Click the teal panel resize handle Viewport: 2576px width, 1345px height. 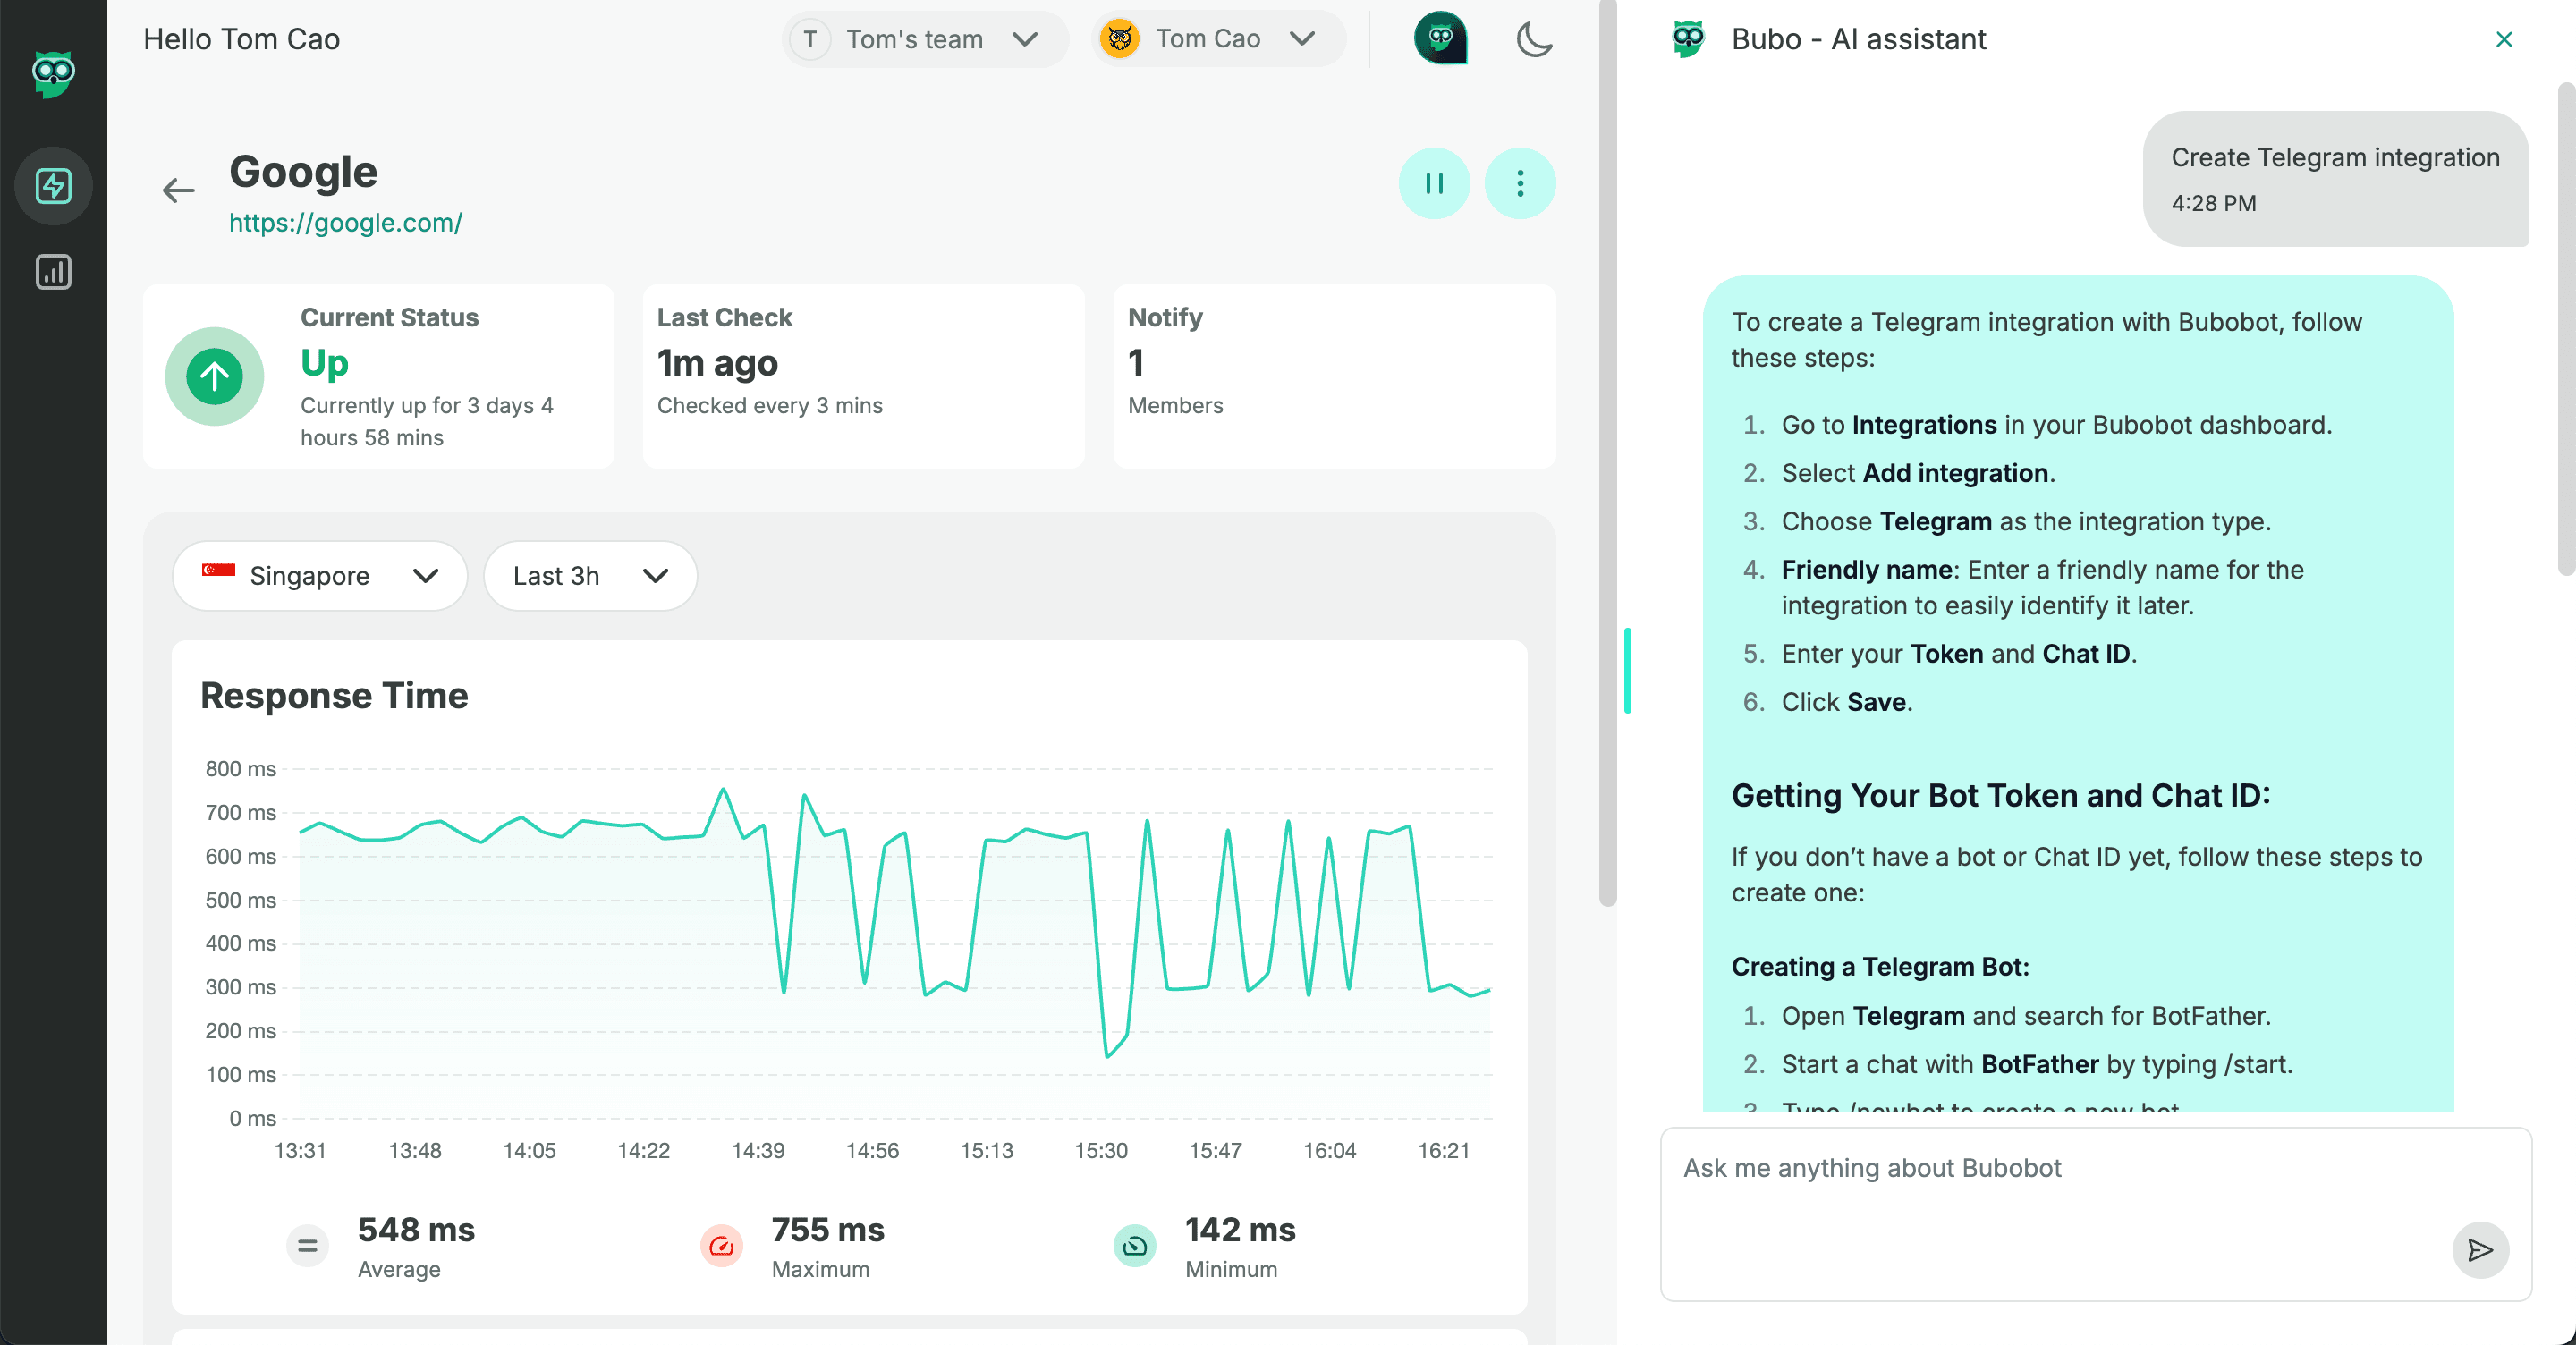point(1628,670)
